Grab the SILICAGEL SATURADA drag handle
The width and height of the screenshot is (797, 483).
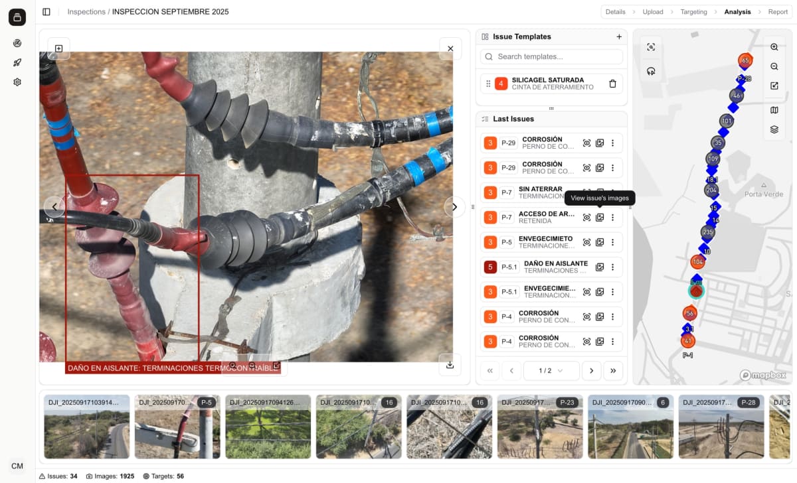coord(488,84)
